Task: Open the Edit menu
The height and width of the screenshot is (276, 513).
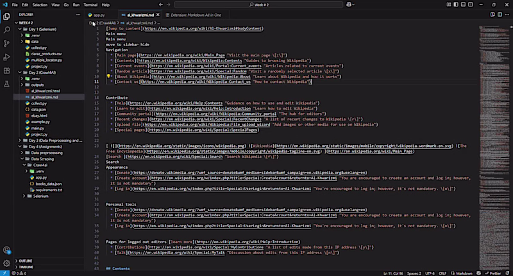Action: (x=25, y=5)
